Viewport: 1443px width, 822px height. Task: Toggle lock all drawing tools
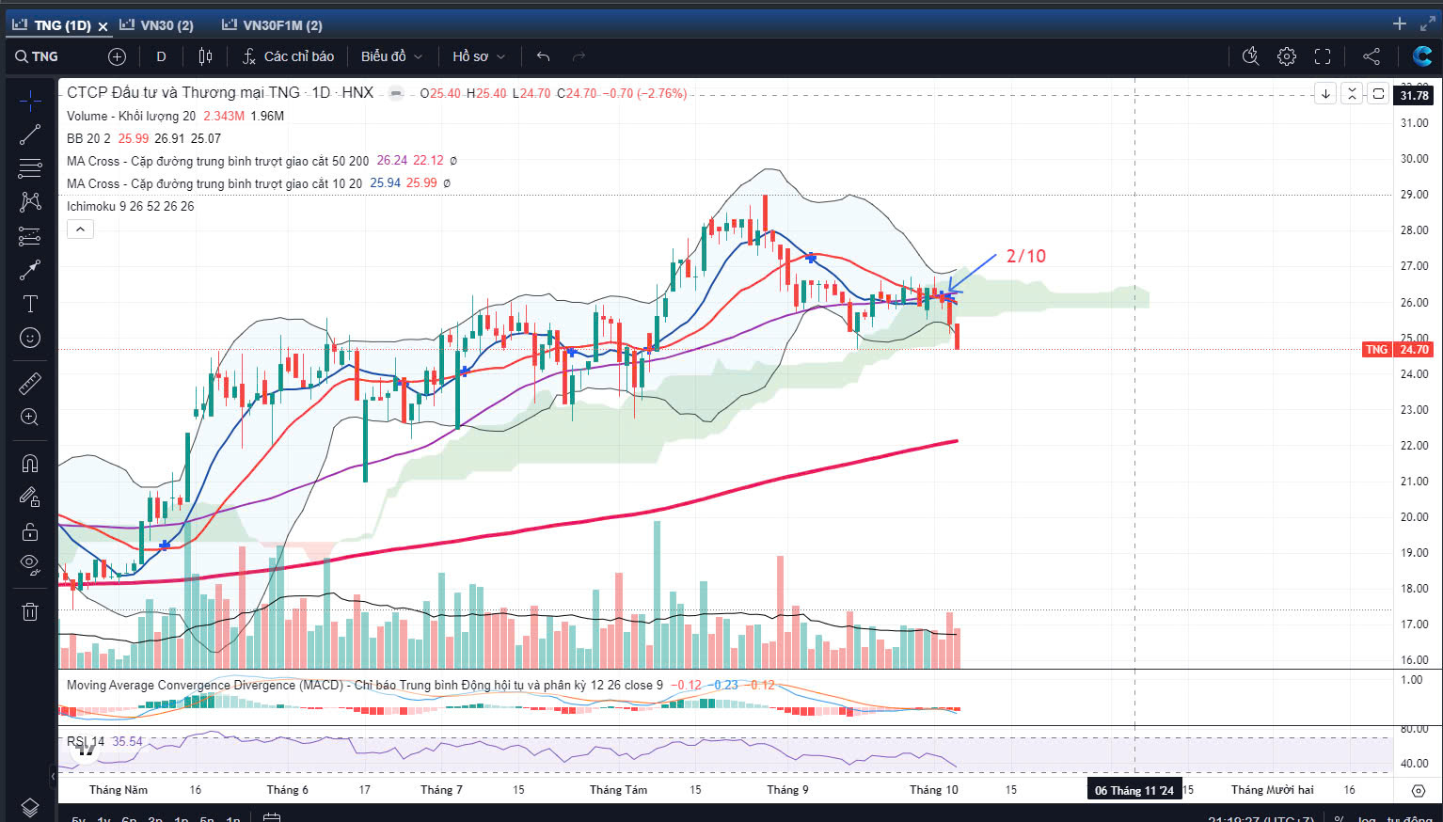[x=30, y=531]
